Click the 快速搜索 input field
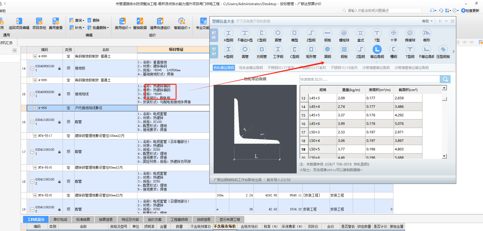This screenshot has width=483, height=231. click(x=370, y=79)
